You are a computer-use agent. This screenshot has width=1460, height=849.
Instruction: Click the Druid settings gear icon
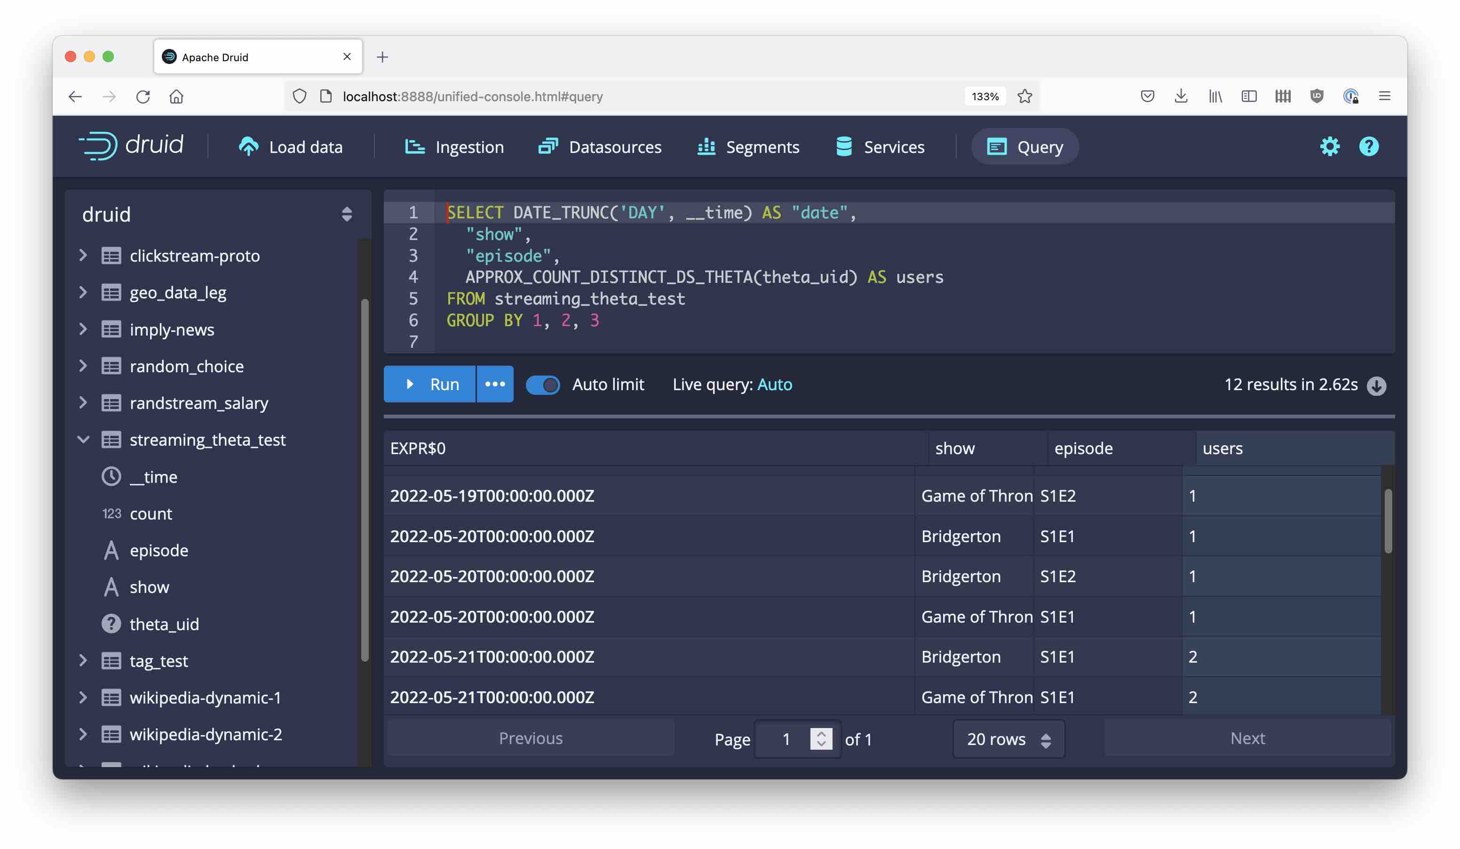point(1329,147)
